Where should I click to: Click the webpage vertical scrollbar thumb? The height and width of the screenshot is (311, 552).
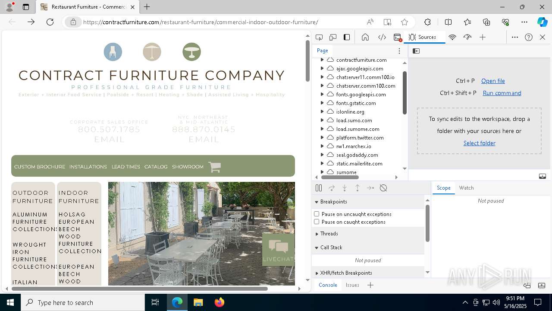point(307,61)
